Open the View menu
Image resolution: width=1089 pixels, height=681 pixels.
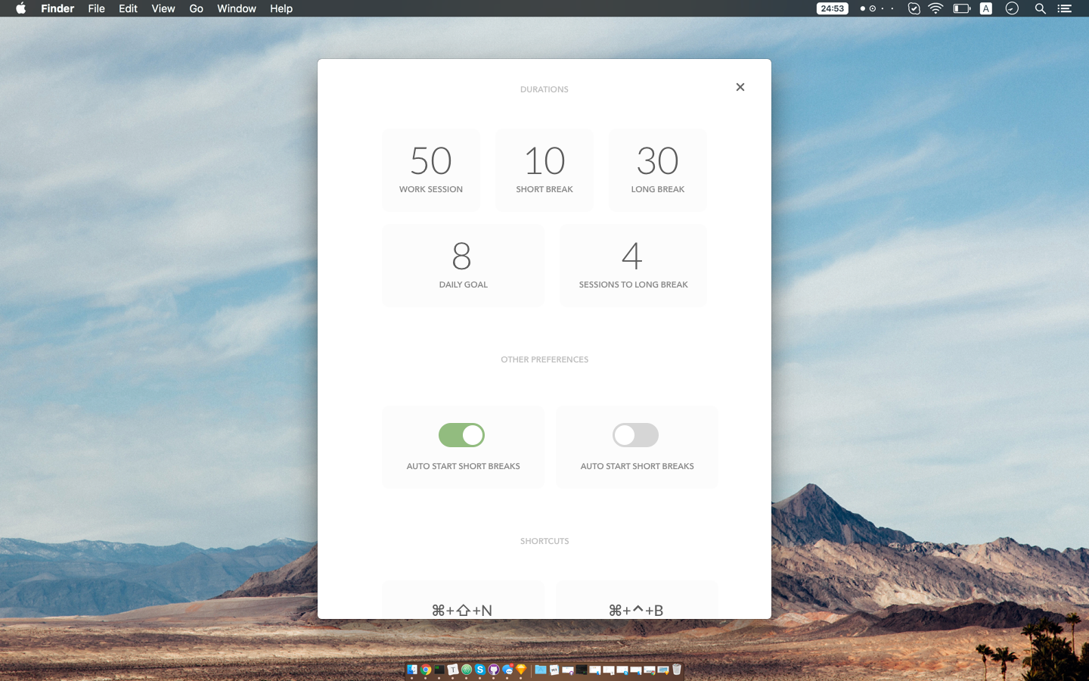[x=163, y=8]
